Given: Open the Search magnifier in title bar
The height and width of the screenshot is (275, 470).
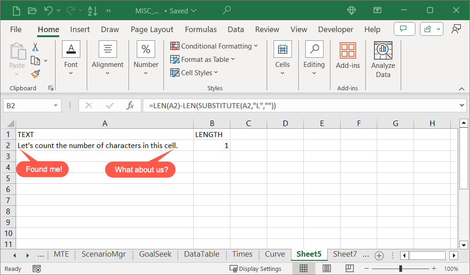Looking at the screenshot, I should 227,10.
